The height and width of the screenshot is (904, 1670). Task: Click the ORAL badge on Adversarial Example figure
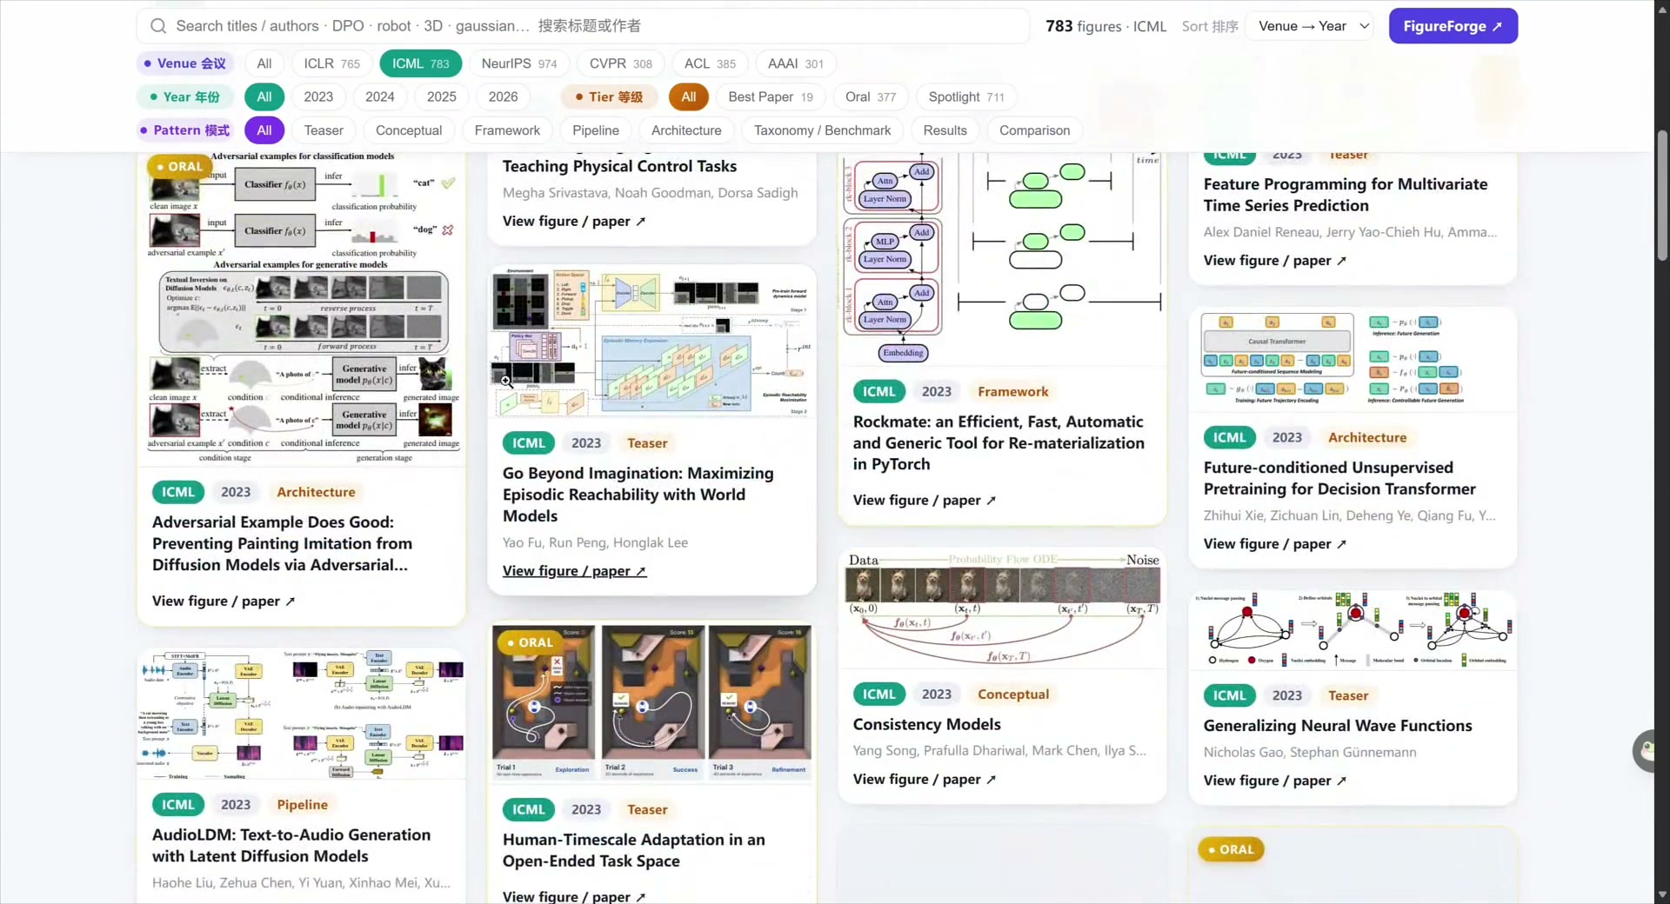pos(181,166)
